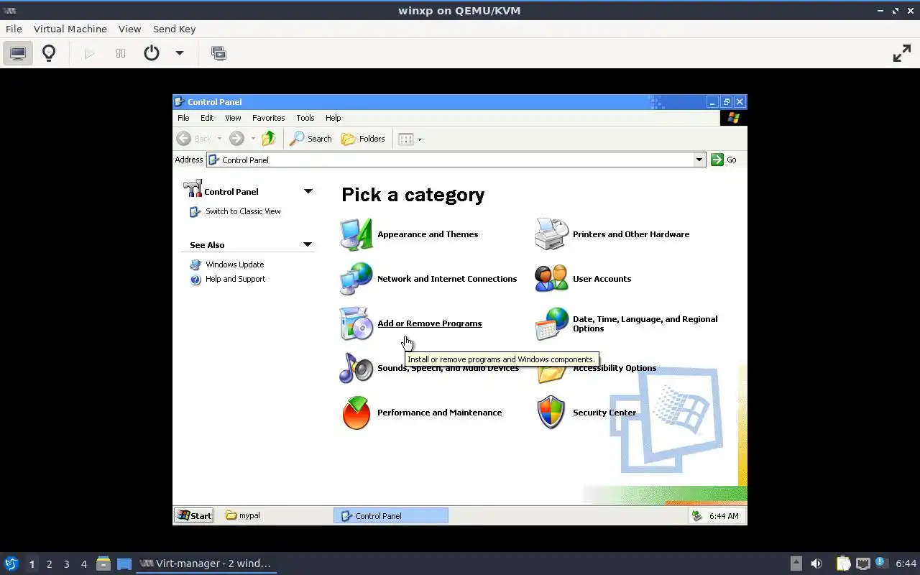
Task: Click the Go button beside address bar
Action: [x=724, y=160]
